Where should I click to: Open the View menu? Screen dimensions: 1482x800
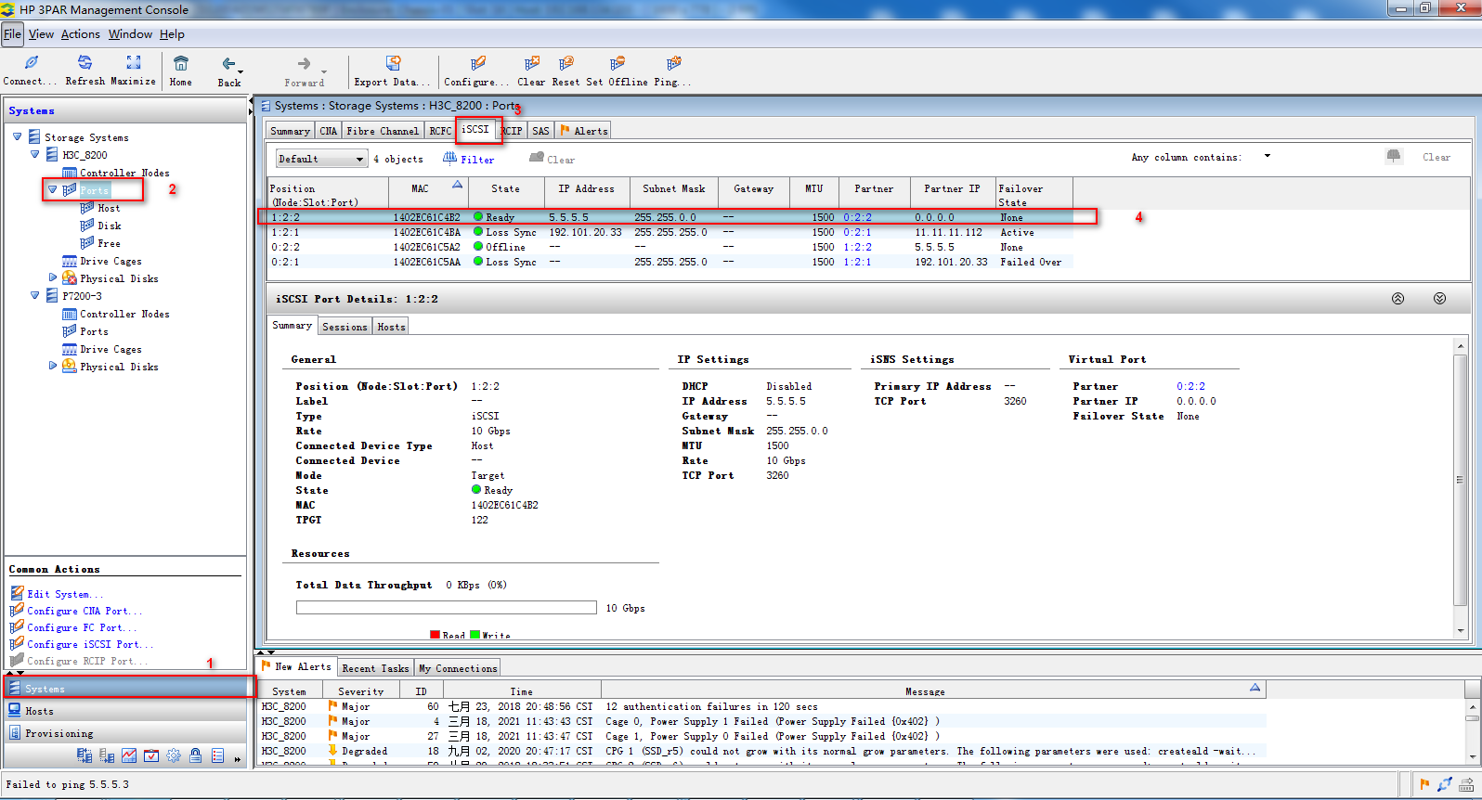tap(42, 34)
